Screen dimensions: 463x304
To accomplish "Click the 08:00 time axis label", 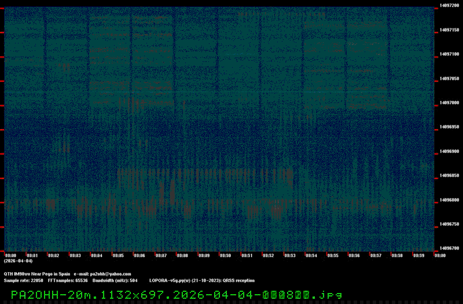I will 10,255.
